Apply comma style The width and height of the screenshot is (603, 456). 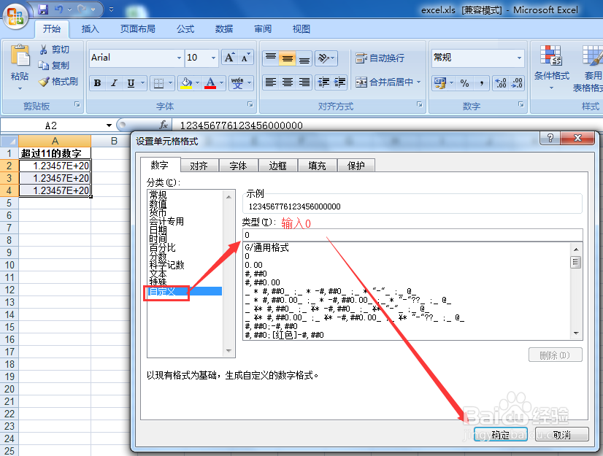pyautogui.click(x=481, y=82)
